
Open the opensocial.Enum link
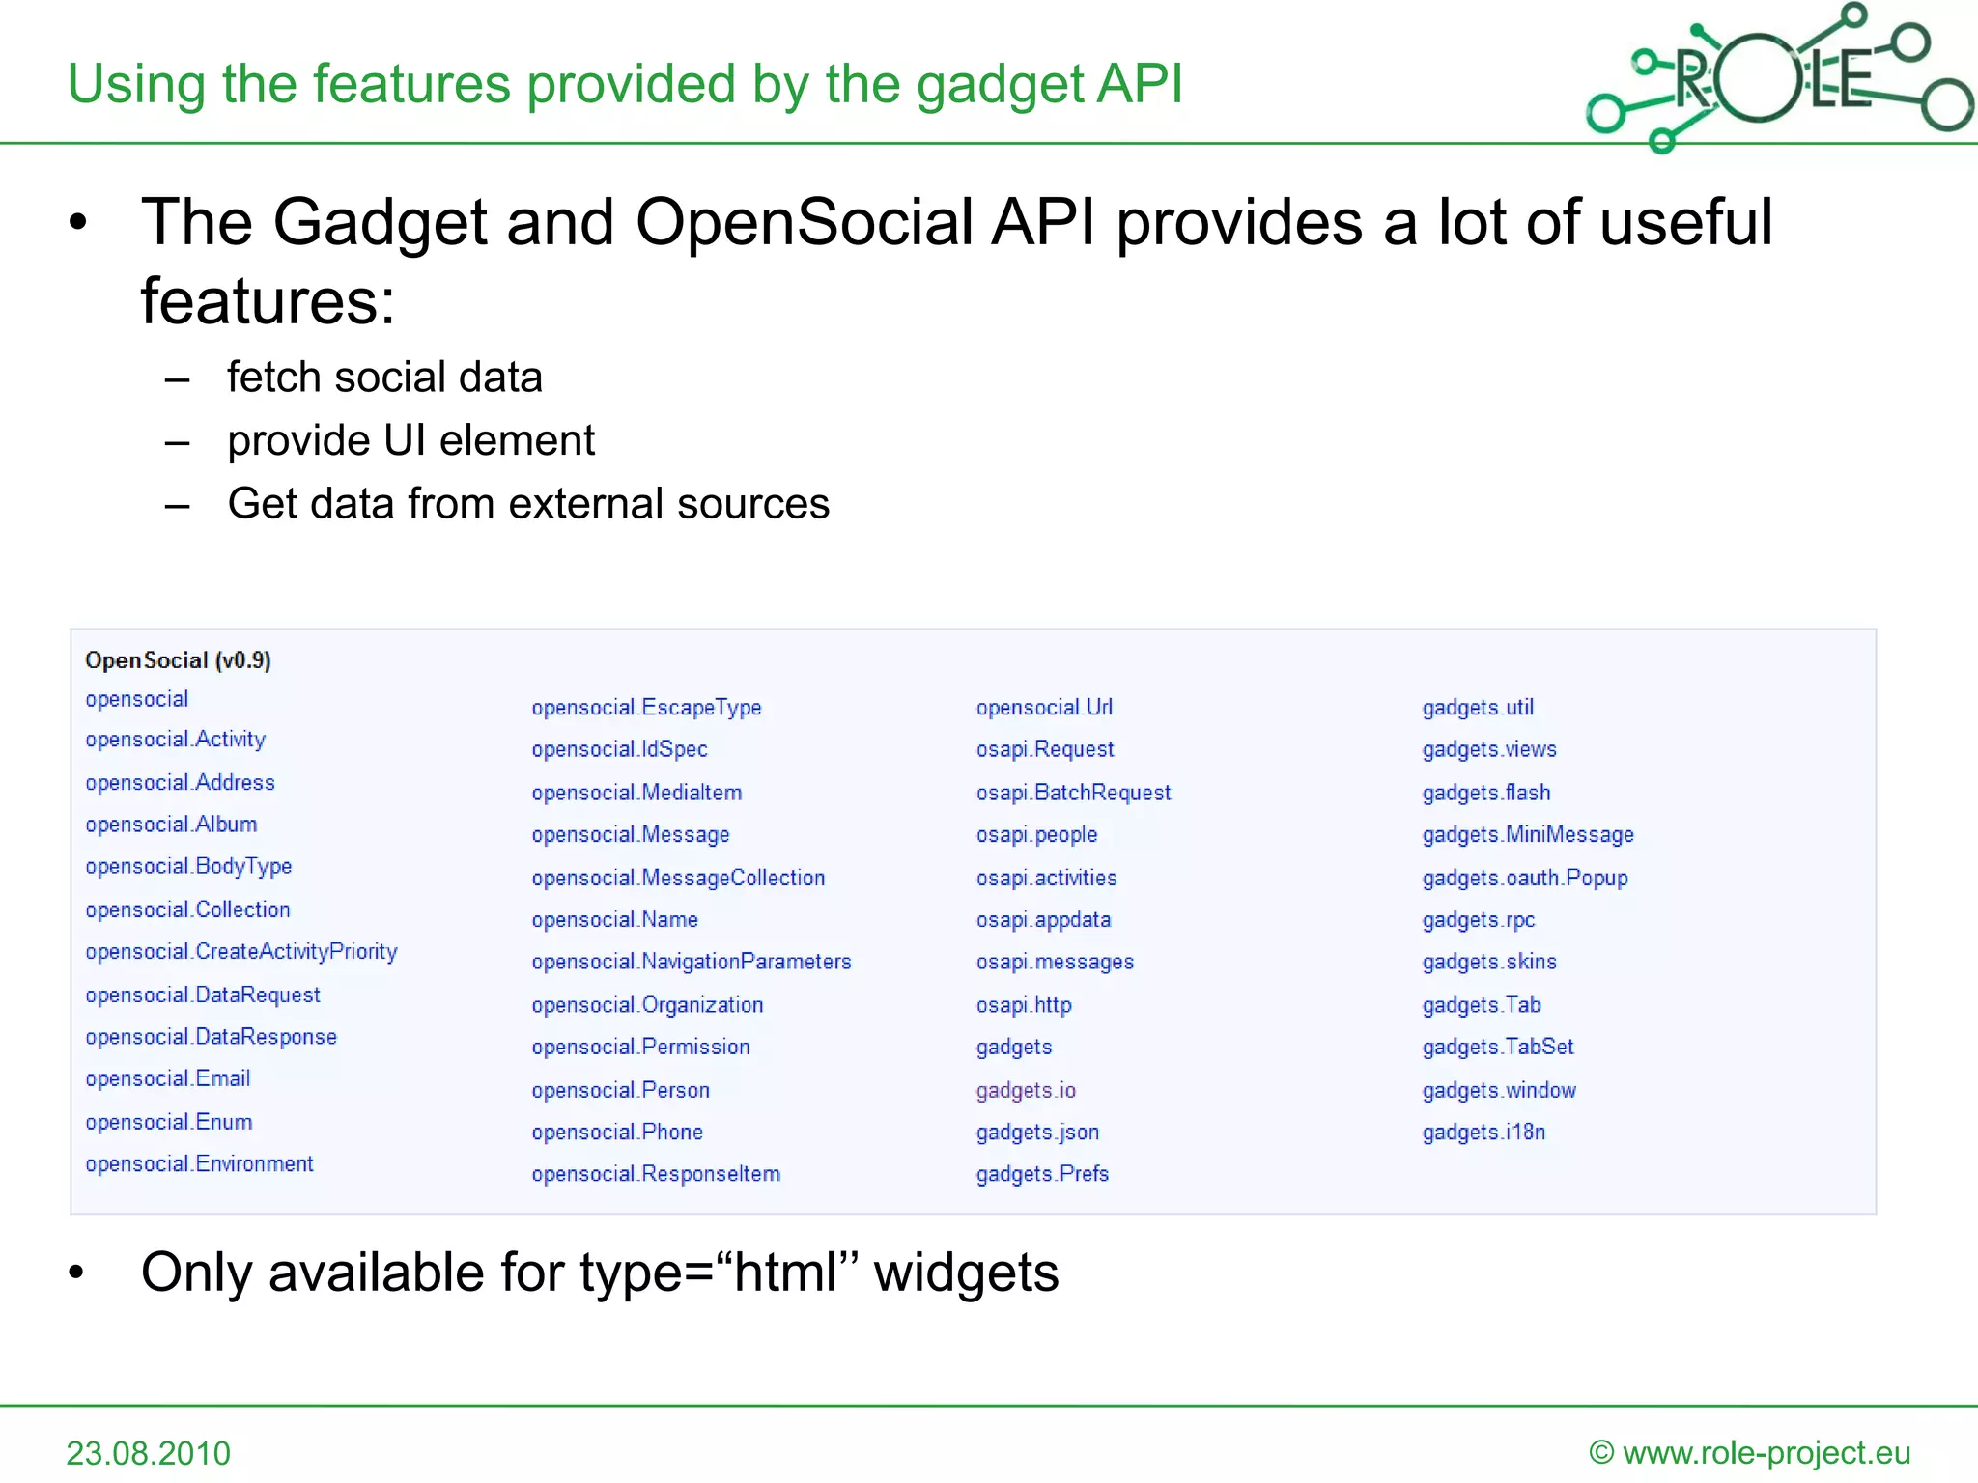click(x=169, y=1122)
